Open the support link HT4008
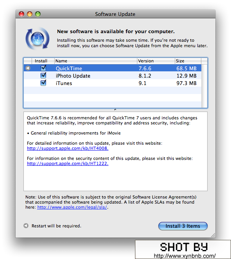Screen dimensions: 231x259 click(68, 148)
